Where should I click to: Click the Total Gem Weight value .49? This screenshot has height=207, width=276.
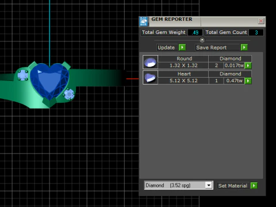click(195, 32)
